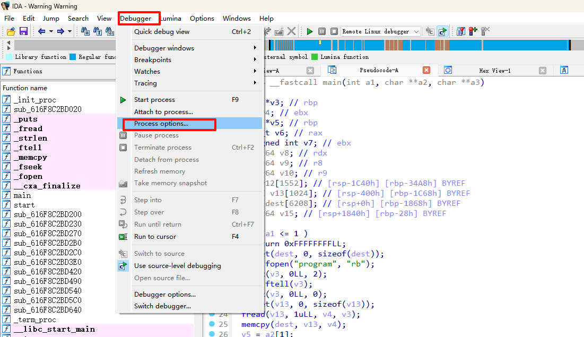Click the navigation band right arrow
The width and height of the screenshot is (584, 337).
click(8, 48)
